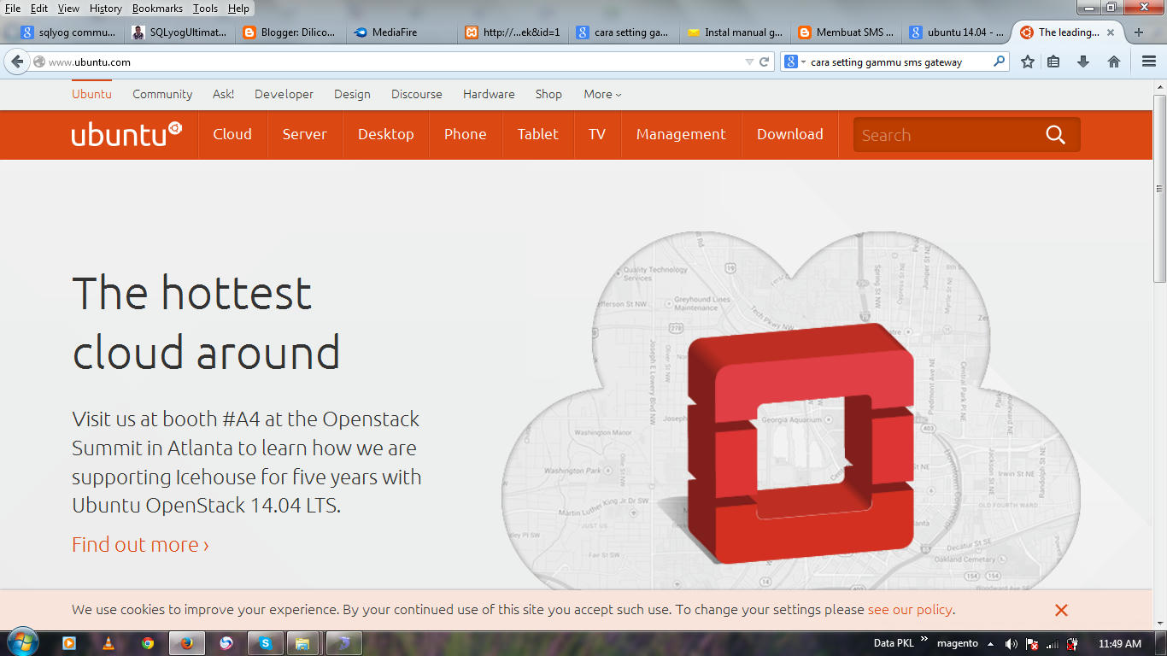The height and width of the screenshot is (656, 1167).
Task: Click the browser search field text
Action: [x=886, y=62]
